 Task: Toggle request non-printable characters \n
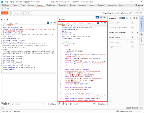click(x=52, y=23)
